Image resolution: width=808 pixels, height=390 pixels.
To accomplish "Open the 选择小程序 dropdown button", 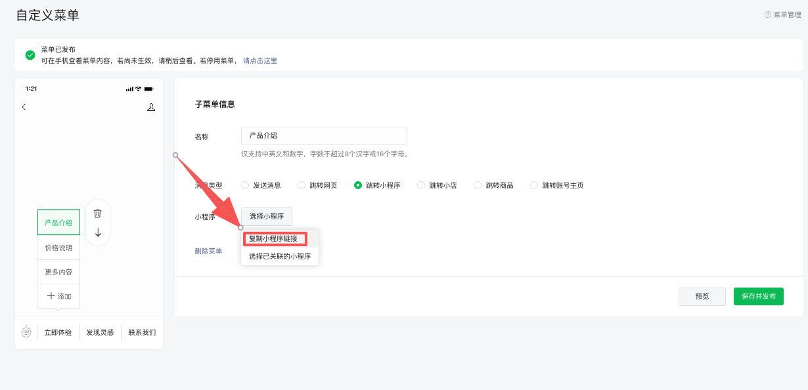I will click(x=266, y=217).
